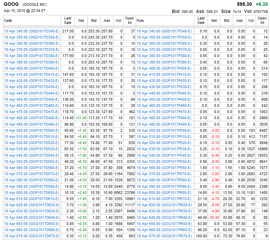
Task: Open the 10 Apr 620.00 call link
Action: [x=32, y=205]
